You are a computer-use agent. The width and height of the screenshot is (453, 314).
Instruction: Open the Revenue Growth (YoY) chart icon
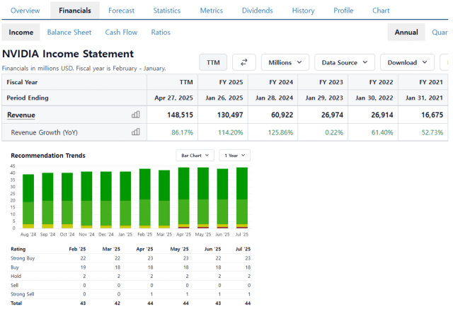[135, 132]
